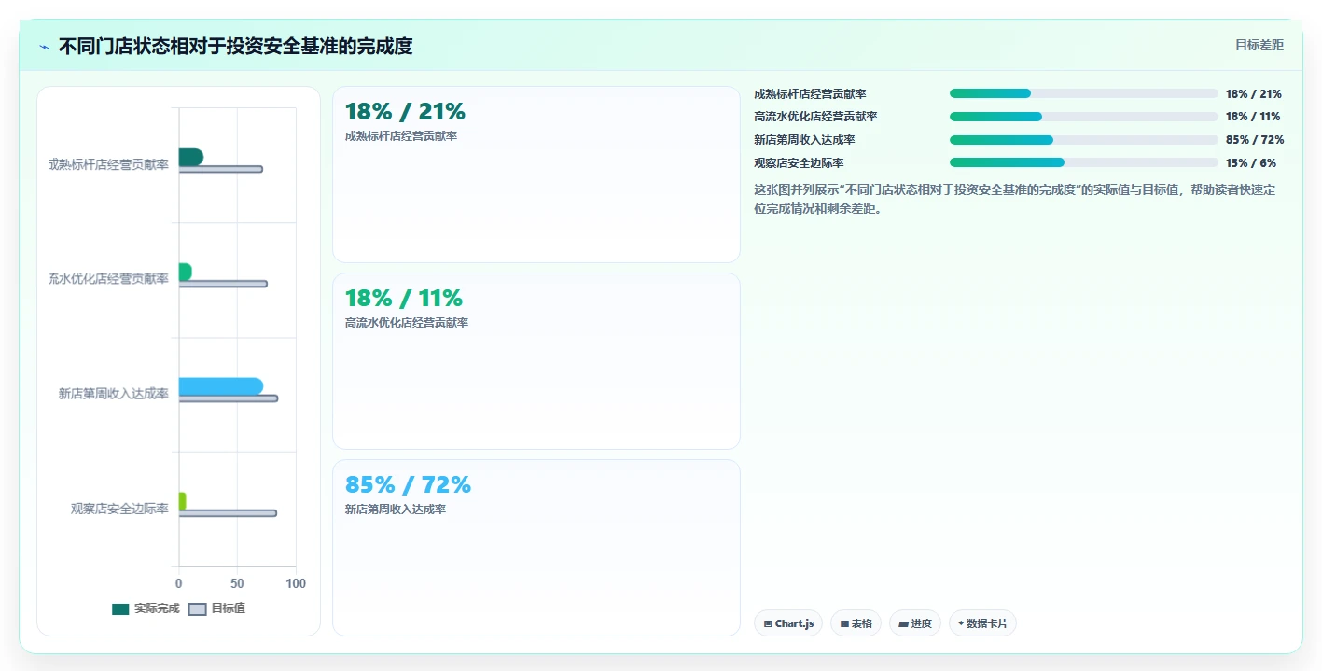Click the grey target bar for 成熟标杆店经营贡献率

(221, 169)
